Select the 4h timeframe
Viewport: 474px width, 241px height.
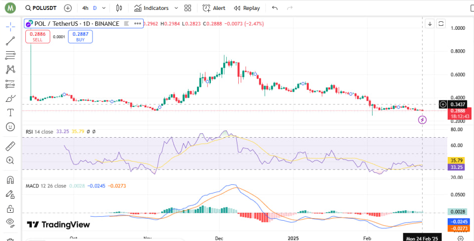85,8
